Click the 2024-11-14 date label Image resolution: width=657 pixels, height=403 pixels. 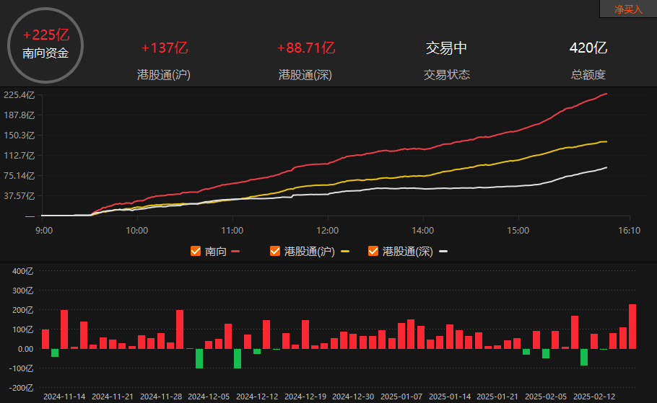click(x=64, y=397)
